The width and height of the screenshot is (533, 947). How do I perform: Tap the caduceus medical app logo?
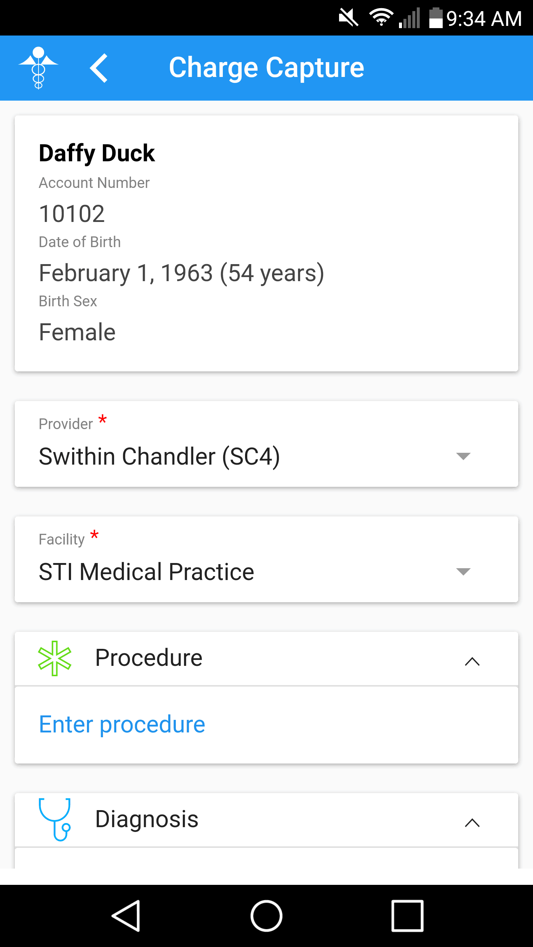pos(38,68)
